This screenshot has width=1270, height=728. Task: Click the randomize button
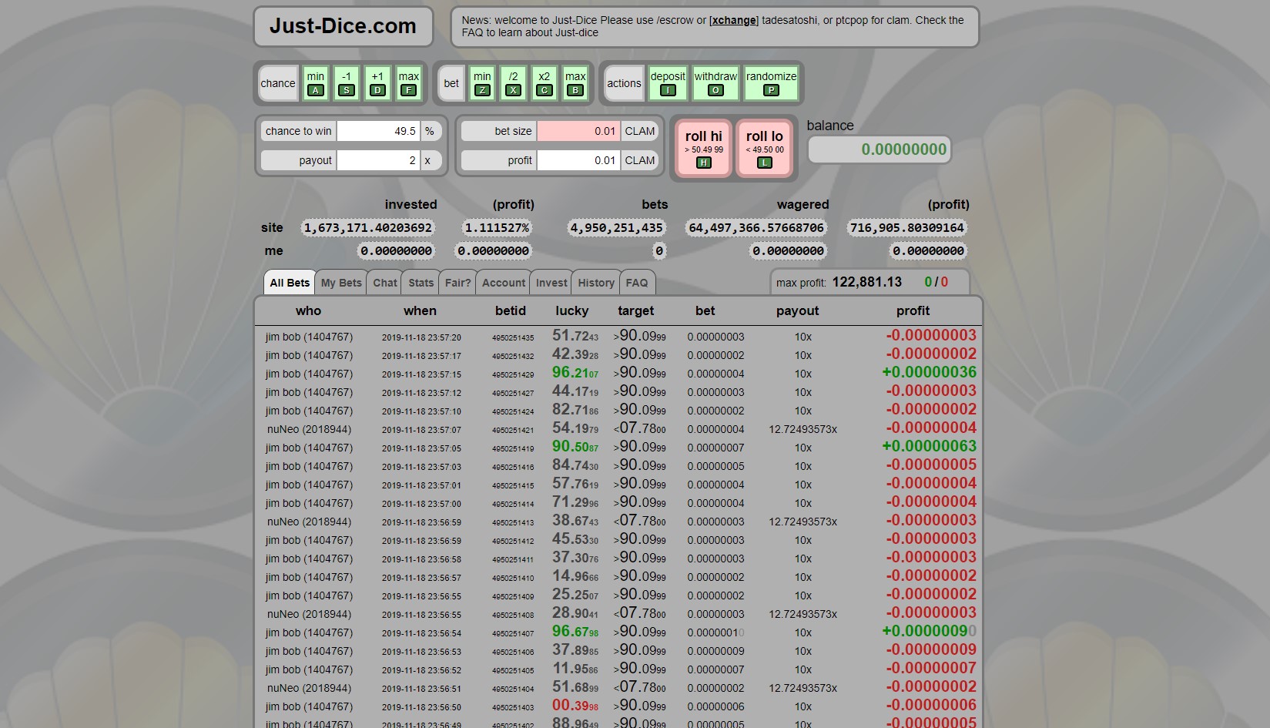pos(771,83)
